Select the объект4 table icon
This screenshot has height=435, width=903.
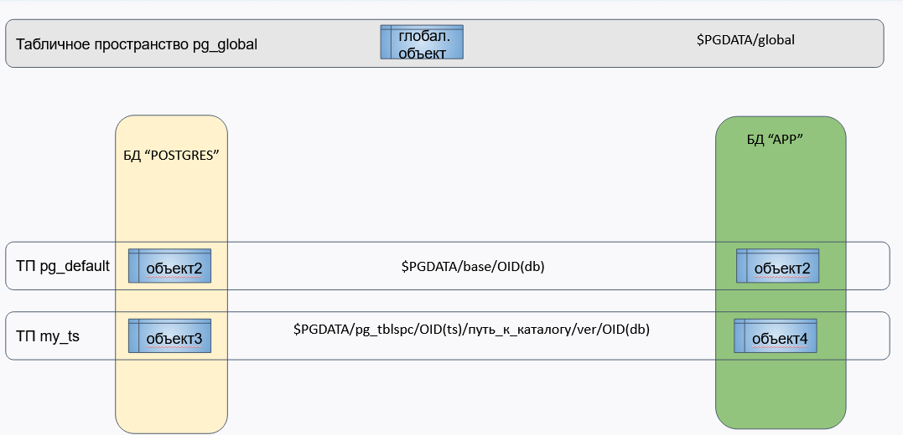point(776,335)
